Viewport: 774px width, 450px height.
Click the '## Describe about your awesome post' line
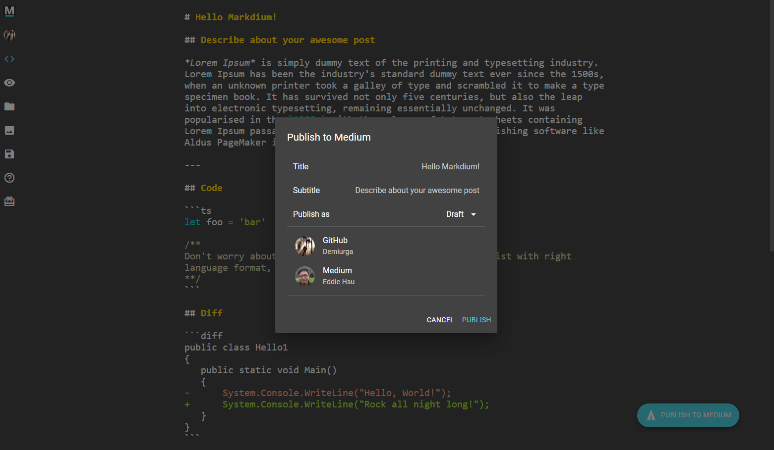280,40
